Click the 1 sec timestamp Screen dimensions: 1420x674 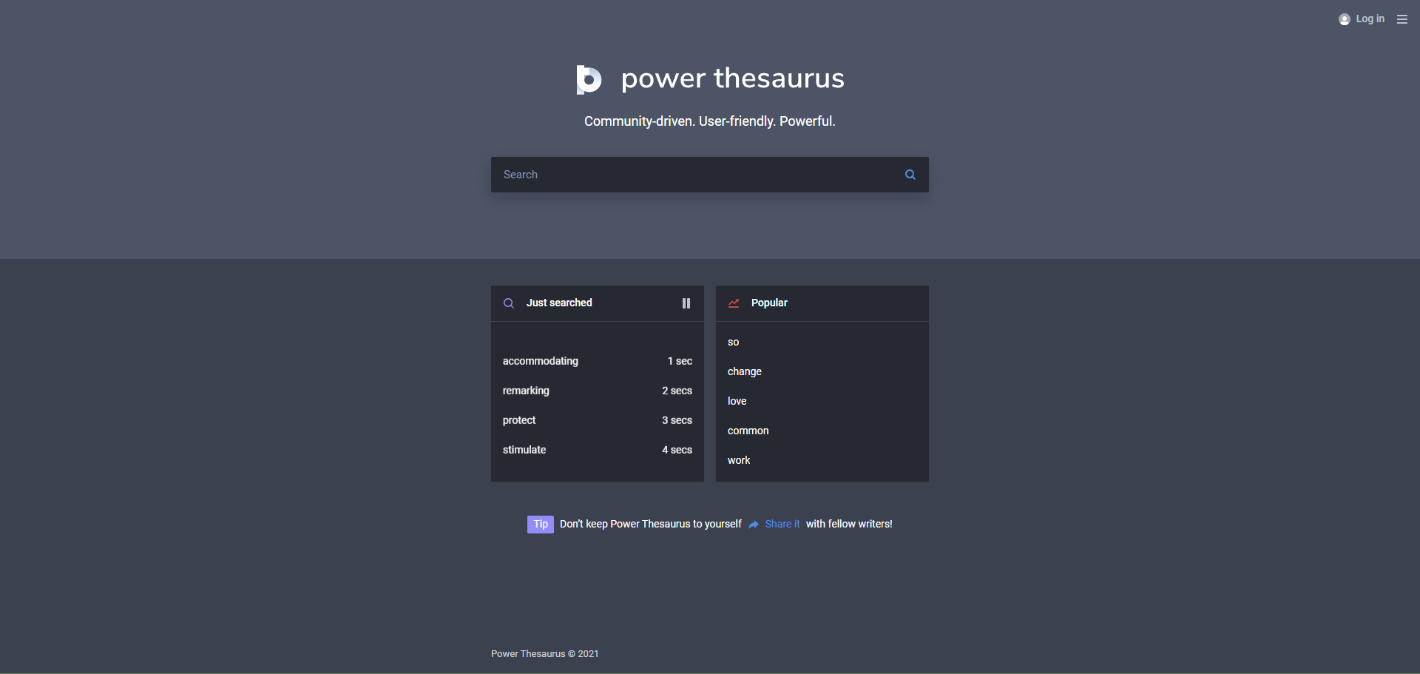point(680,361)
